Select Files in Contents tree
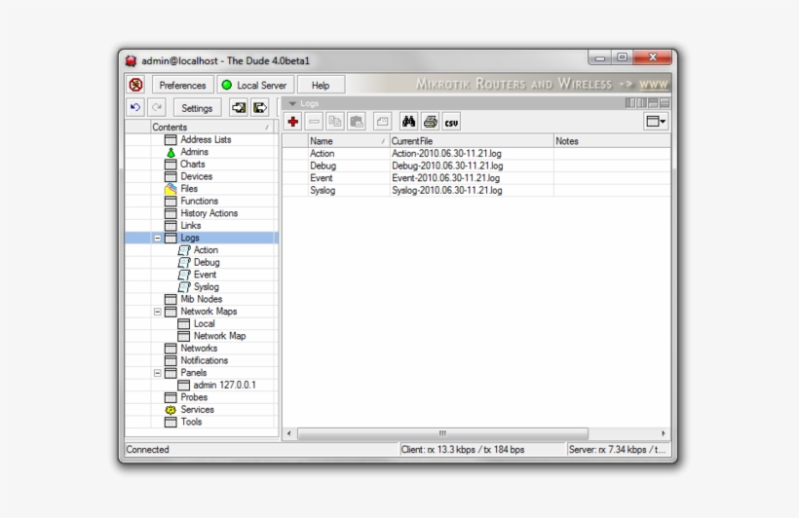Screen dimensions: 799x518 coord(189,189)
